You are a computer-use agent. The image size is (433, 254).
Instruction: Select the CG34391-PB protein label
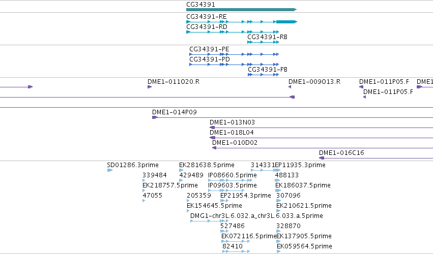[268, 70]
